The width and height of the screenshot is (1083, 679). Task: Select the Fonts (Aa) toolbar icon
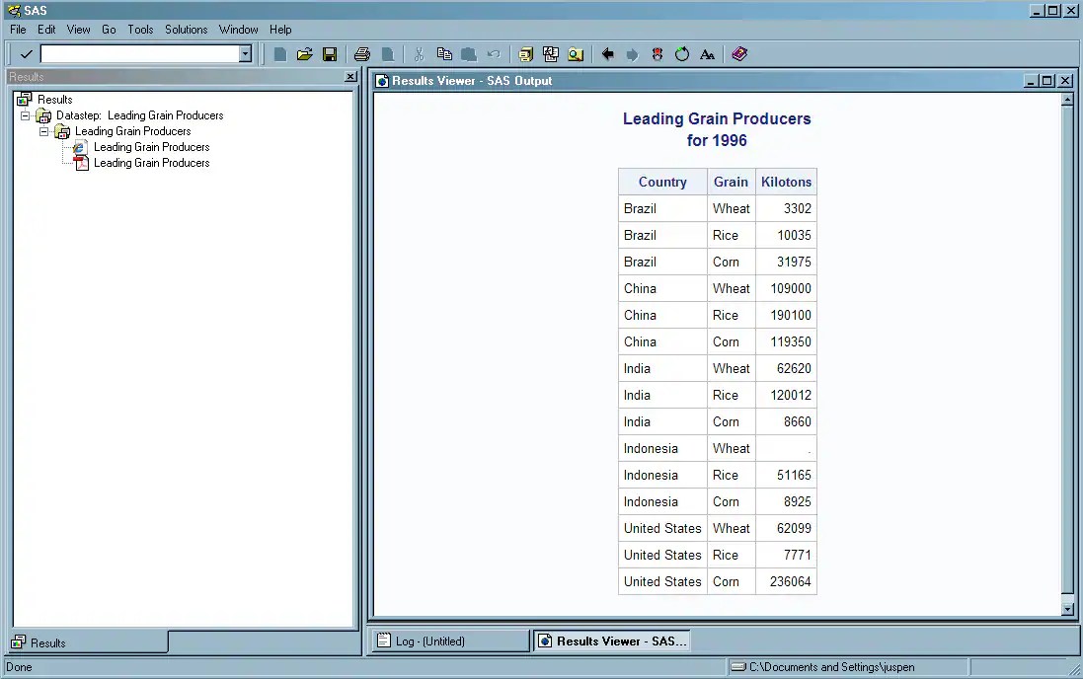point(707,54)
